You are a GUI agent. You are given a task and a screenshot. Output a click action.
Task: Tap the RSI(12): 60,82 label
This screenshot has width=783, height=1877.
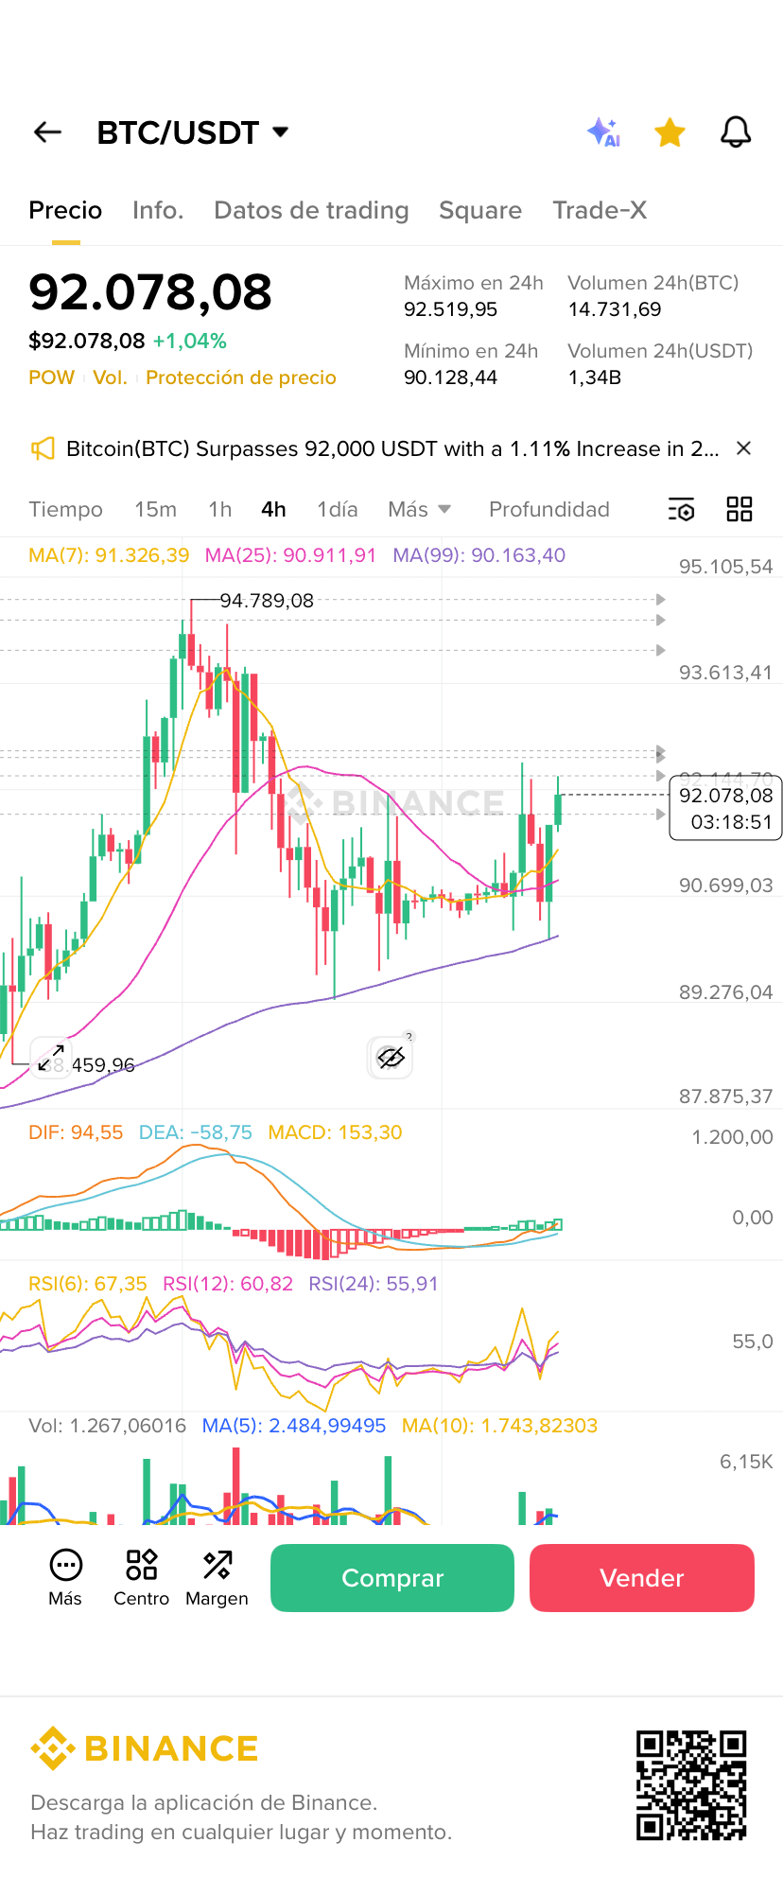coord(228,1284)
